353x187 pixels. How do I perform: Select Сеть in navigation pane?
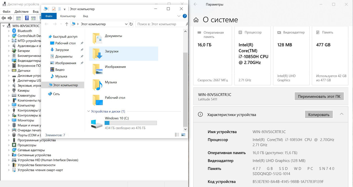56,94
